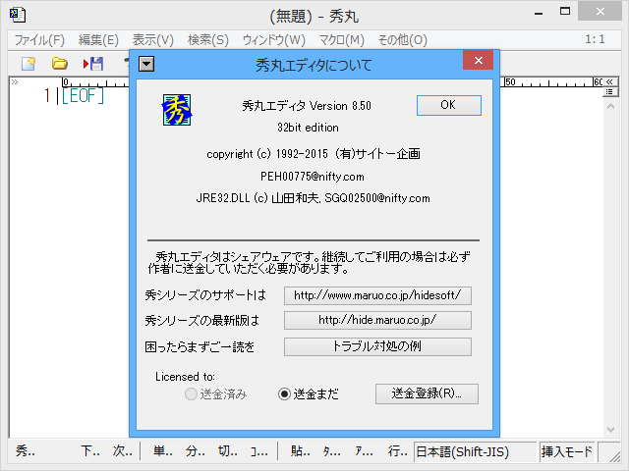
Task: Click the new file toolbar icon
Action: [29, 63]
